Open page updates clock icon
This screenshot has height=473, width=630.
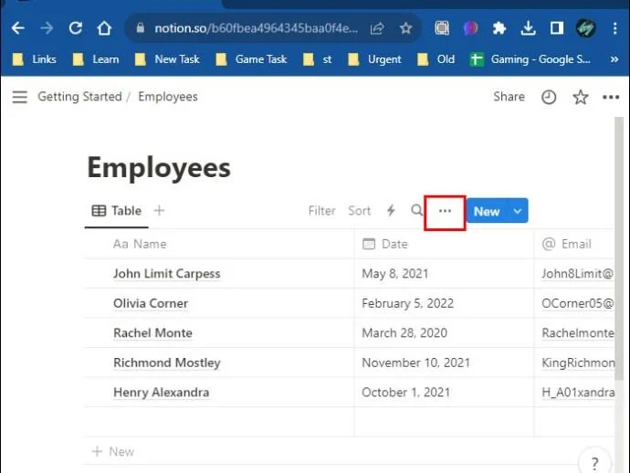click(549, 97)
